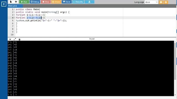The width and height of the screenshot is (177, 99).
Task: Click the OnlineGDB lightning logo icon
Action: (x=4, y=4)
